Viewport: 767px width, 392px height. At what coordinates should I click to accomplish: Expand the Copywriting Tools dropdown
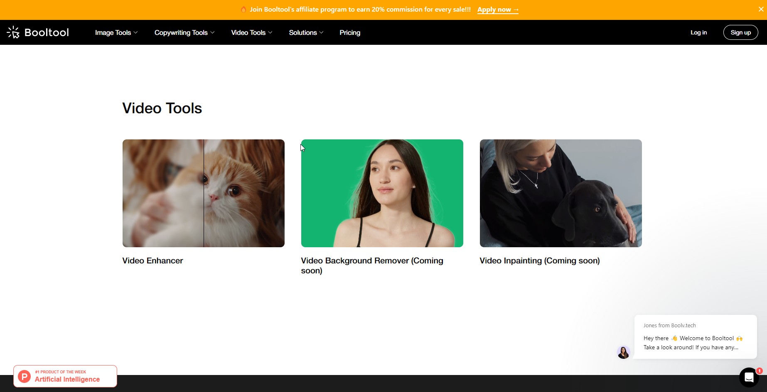click(x=184, y=32)
